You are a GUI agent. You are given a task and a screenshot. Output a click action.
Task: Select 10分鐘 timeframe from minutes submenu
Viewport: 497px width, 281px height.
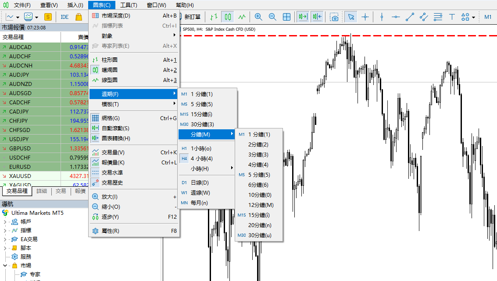tap(259, 195)
